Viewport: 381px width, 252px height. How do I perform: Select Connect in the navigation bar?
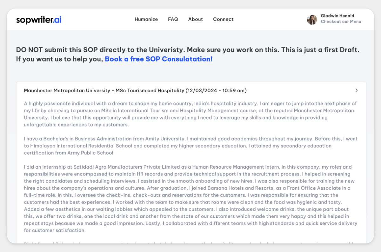[223, 19]
